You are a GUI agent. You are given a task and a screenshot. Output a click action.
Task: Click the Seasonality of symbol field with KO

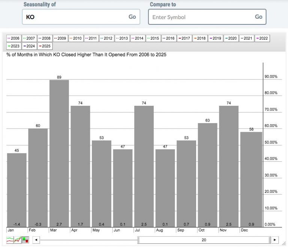81,17
